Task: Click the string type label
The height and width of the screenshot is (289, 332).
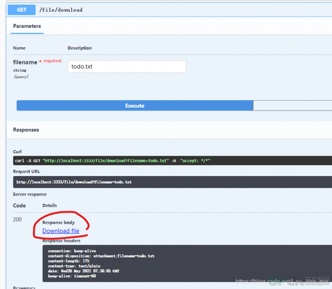Action: [x=20, y=70]
